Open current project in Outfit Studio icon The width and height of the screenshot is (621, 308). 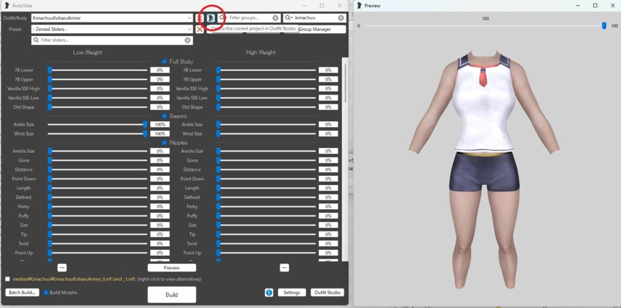tap(210, 18)
